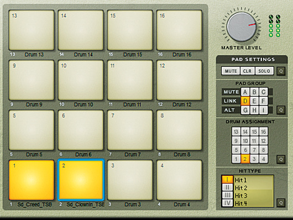The height and width of the screenshot is (220, 293).
Task: Toggle the MUTE pad setting
Action: coord(231,71)
